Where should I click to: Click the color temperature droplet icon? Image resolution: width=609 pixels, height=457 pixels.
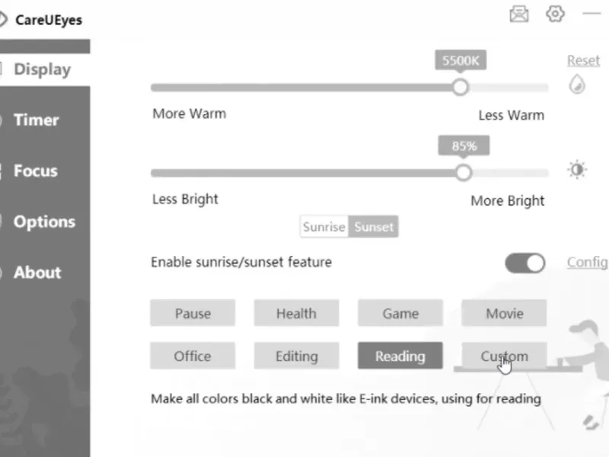coord(577,85)
